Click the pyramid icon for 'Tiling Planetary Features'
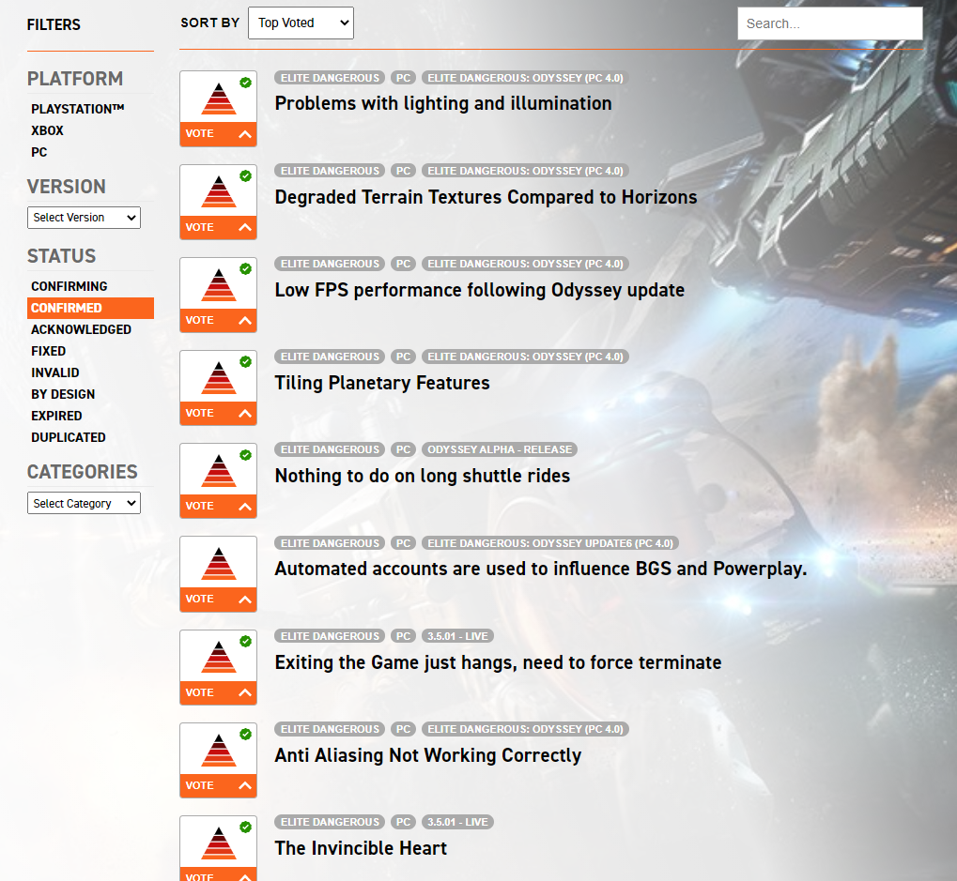The height and width of the screenshot is (881, 957). [219, 378]
